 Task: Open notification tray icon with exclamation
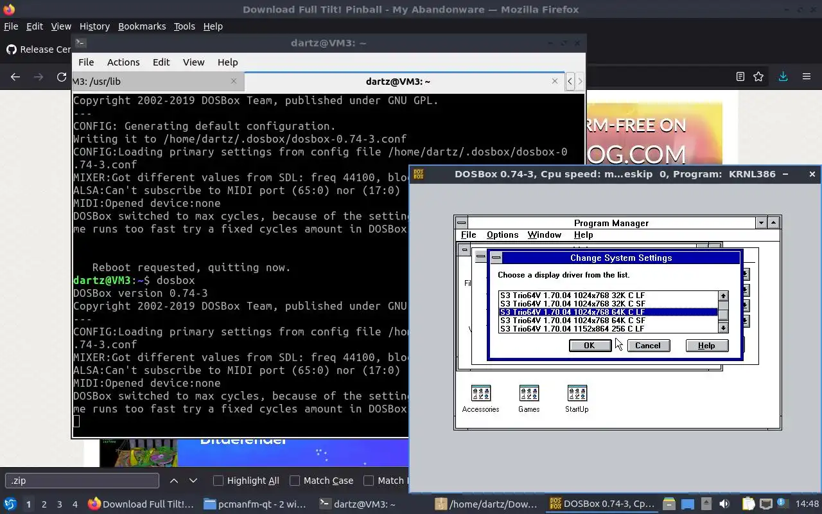(x=783, y=504)
